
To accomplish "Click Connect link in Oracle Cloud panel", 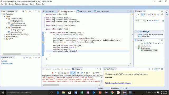I will (4, 61).
